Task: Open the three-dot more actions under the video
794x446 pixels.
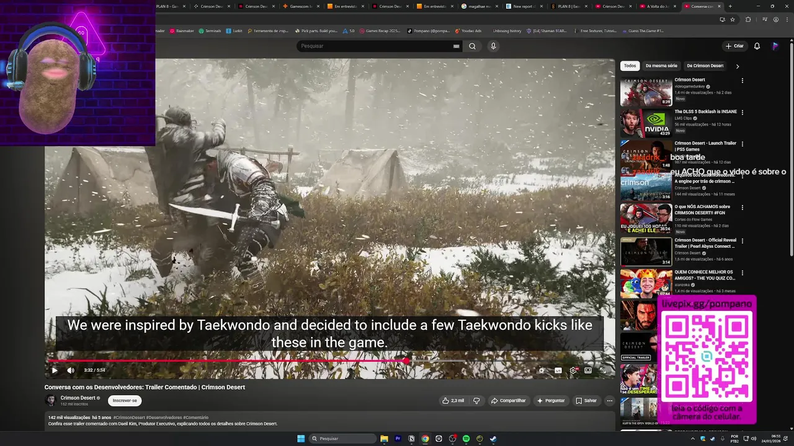Action: (x=609, y=401)
